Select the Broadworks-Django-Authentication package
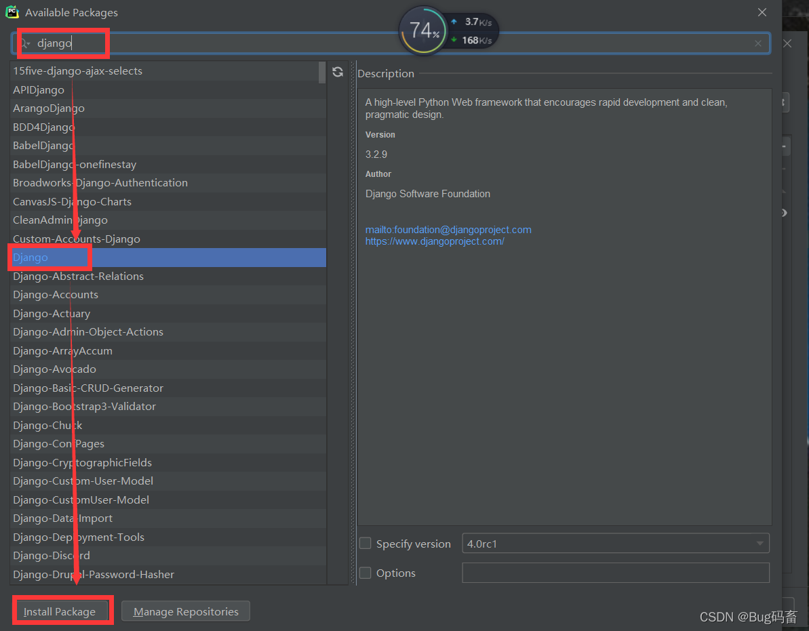Image resolution: width=809 pixels, height=631 pixels. (x=167, y=183)
